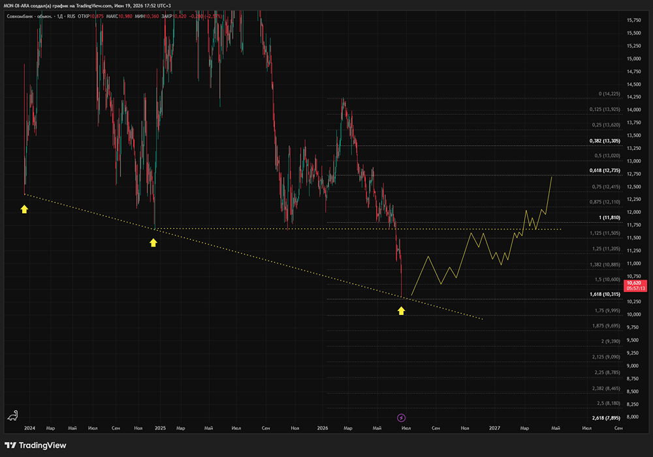
Task: Click the 2024 label on the time axis
Action: tap(29, 428)
